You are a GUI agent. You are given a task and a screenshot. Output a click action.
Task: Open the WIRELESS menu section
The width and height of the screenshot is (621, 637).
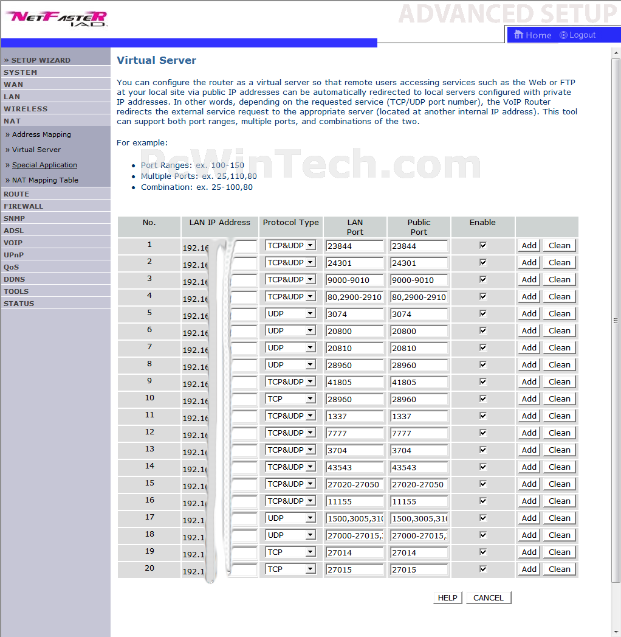point(26,109)
